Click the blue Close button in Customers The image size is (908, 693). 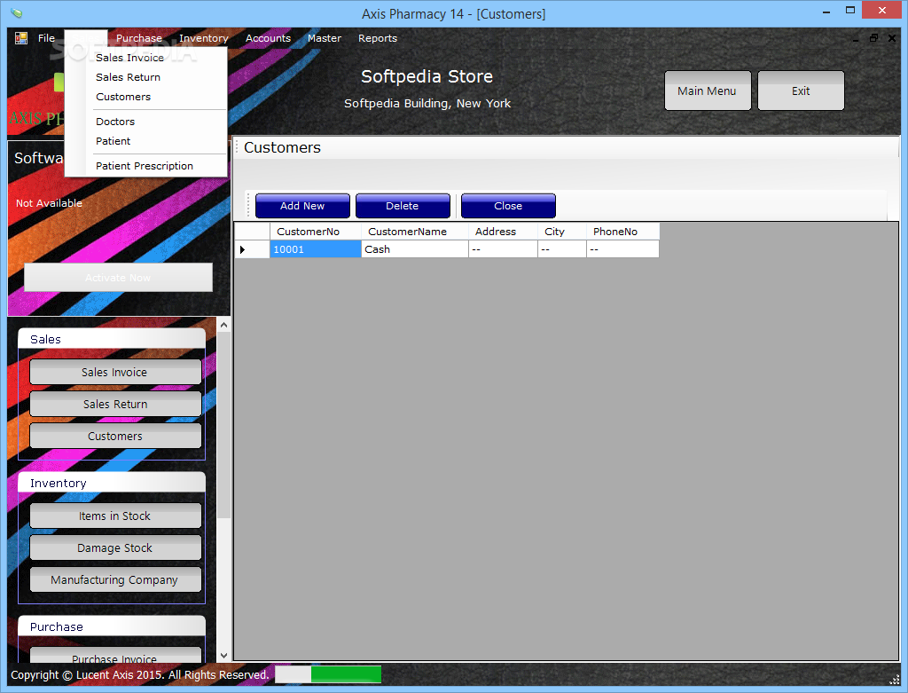(508, 206)
